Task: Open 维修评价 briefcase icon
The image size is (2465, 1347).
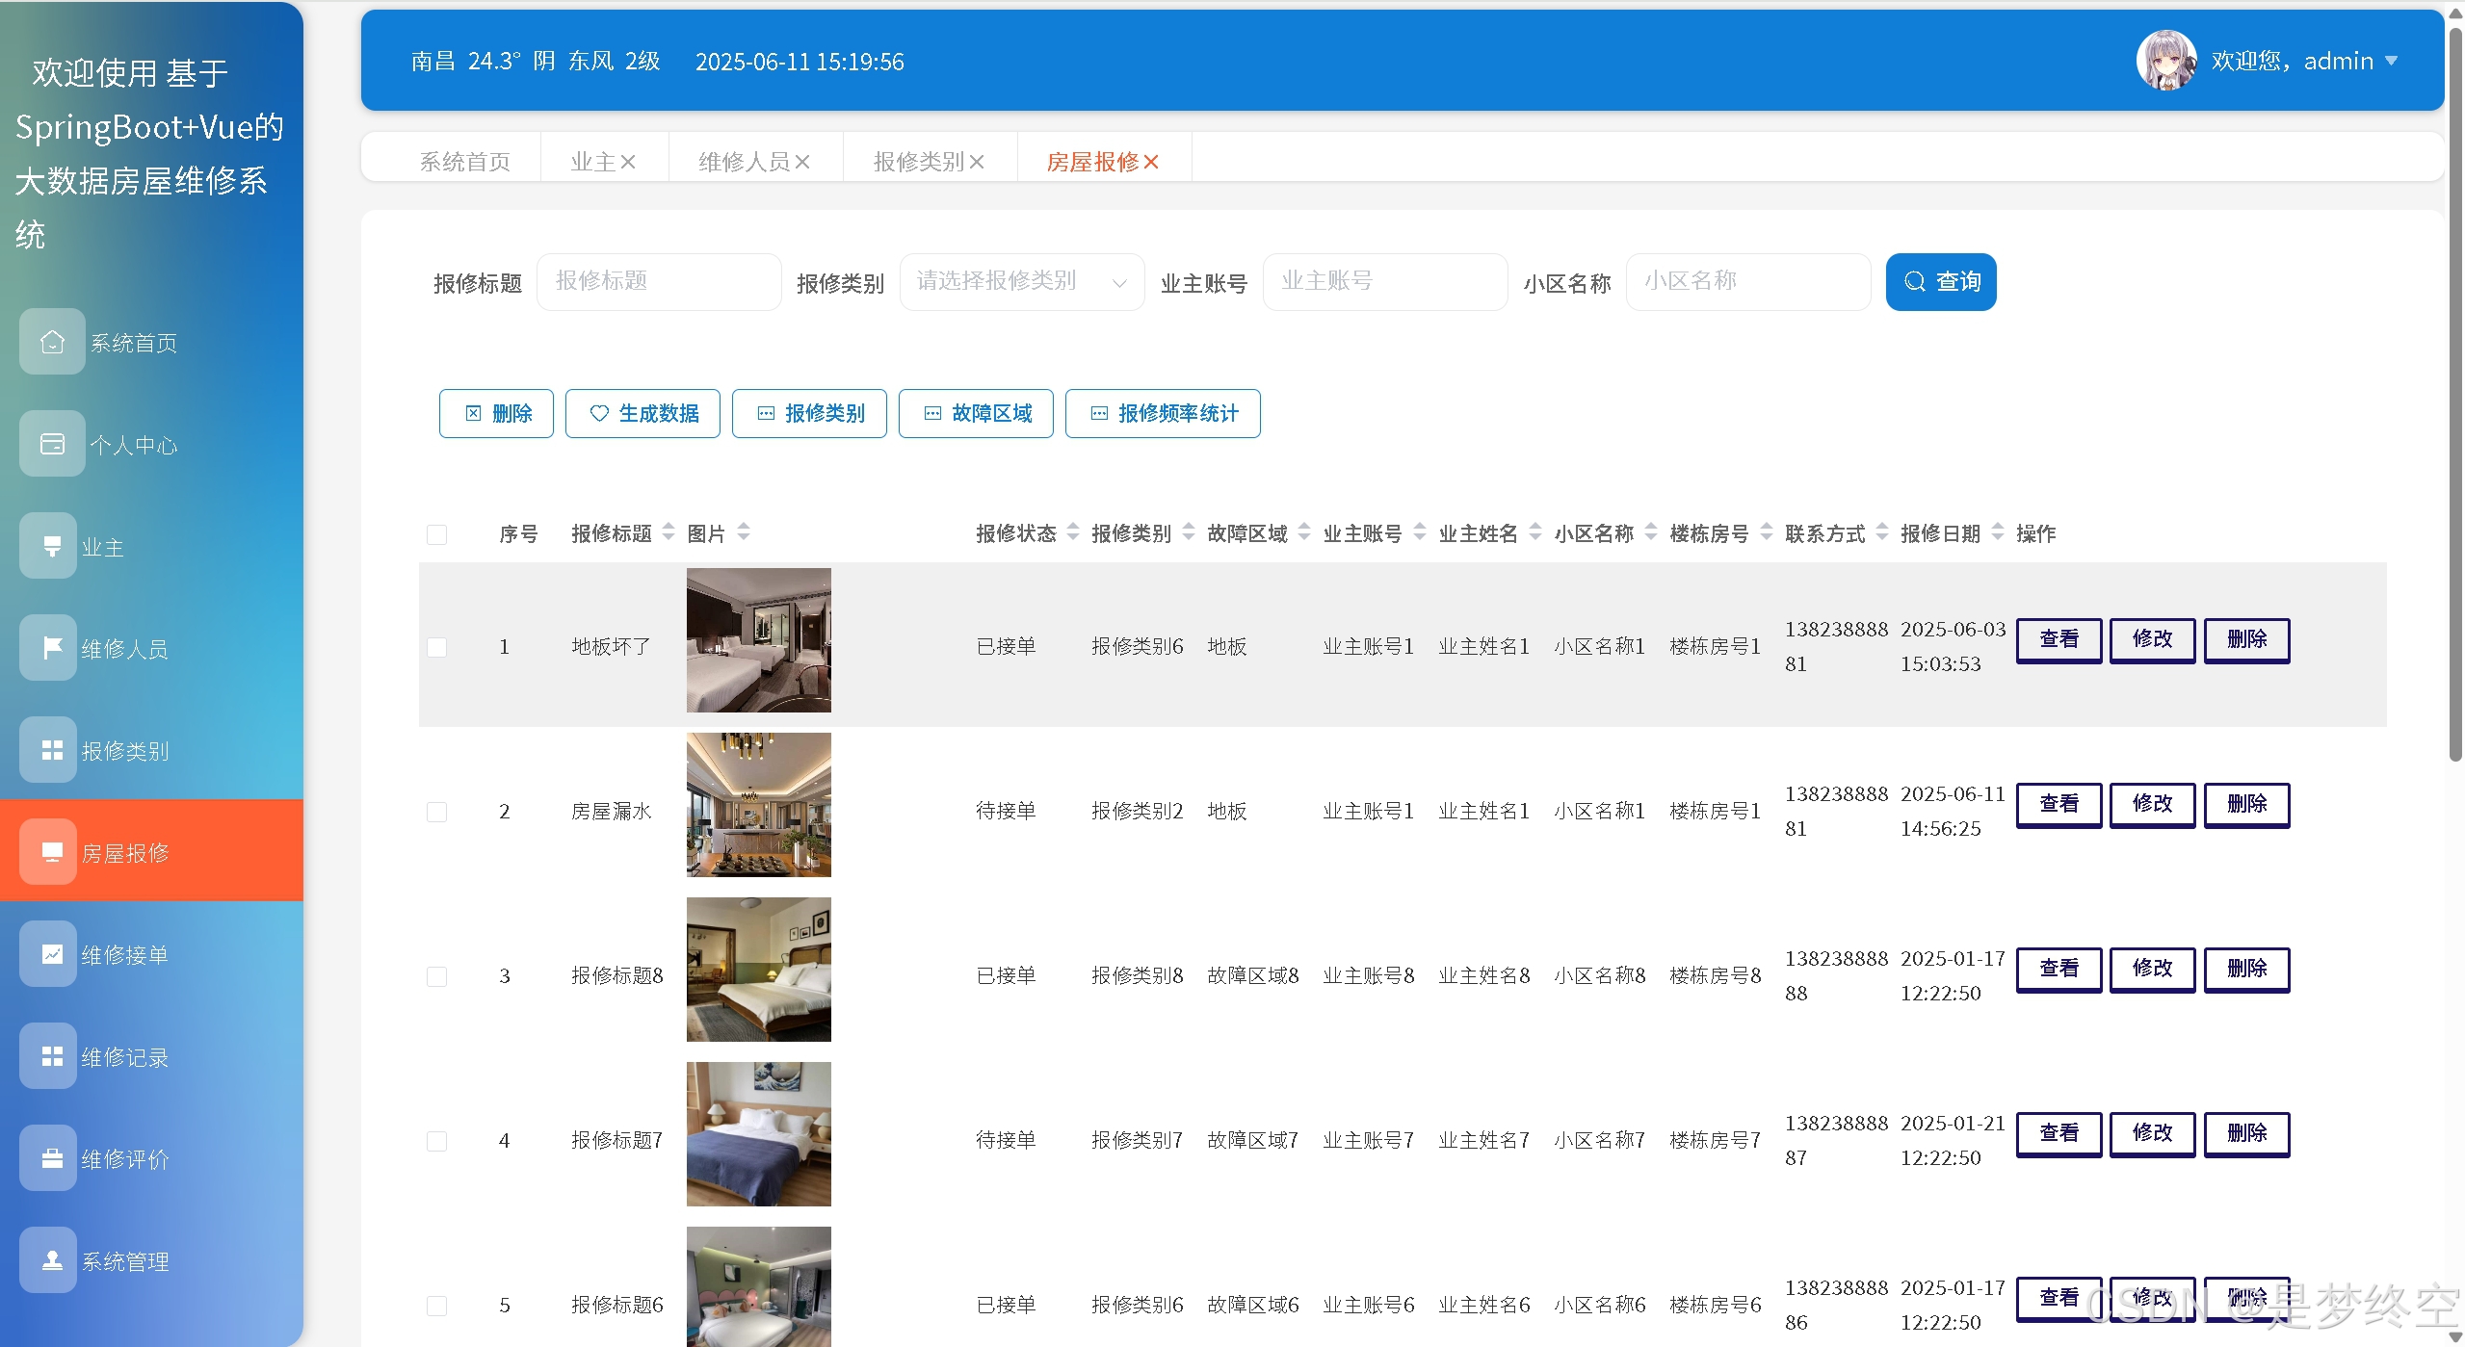Action: (x=52, y=1158)
